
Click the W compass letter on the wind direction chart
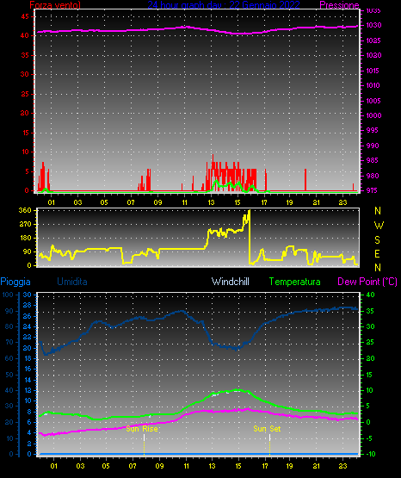pyautogui.click(x=379, y=226)
